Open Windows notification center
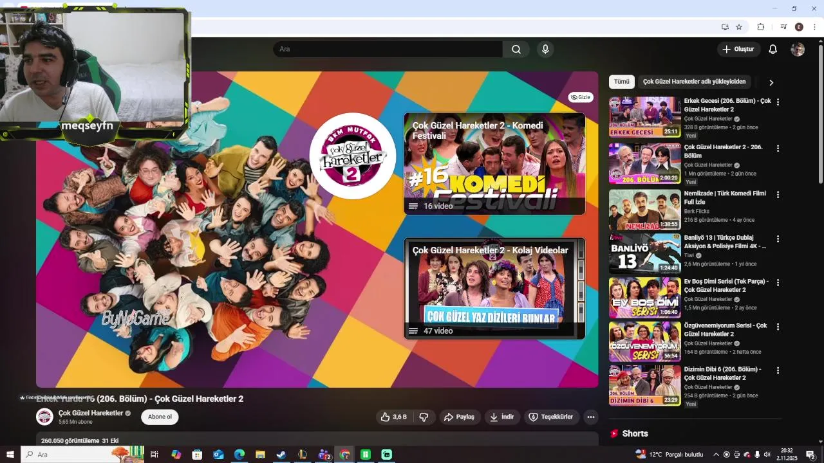Image resolution: width=824 pixels, height=463 pixels. (811, 455)
